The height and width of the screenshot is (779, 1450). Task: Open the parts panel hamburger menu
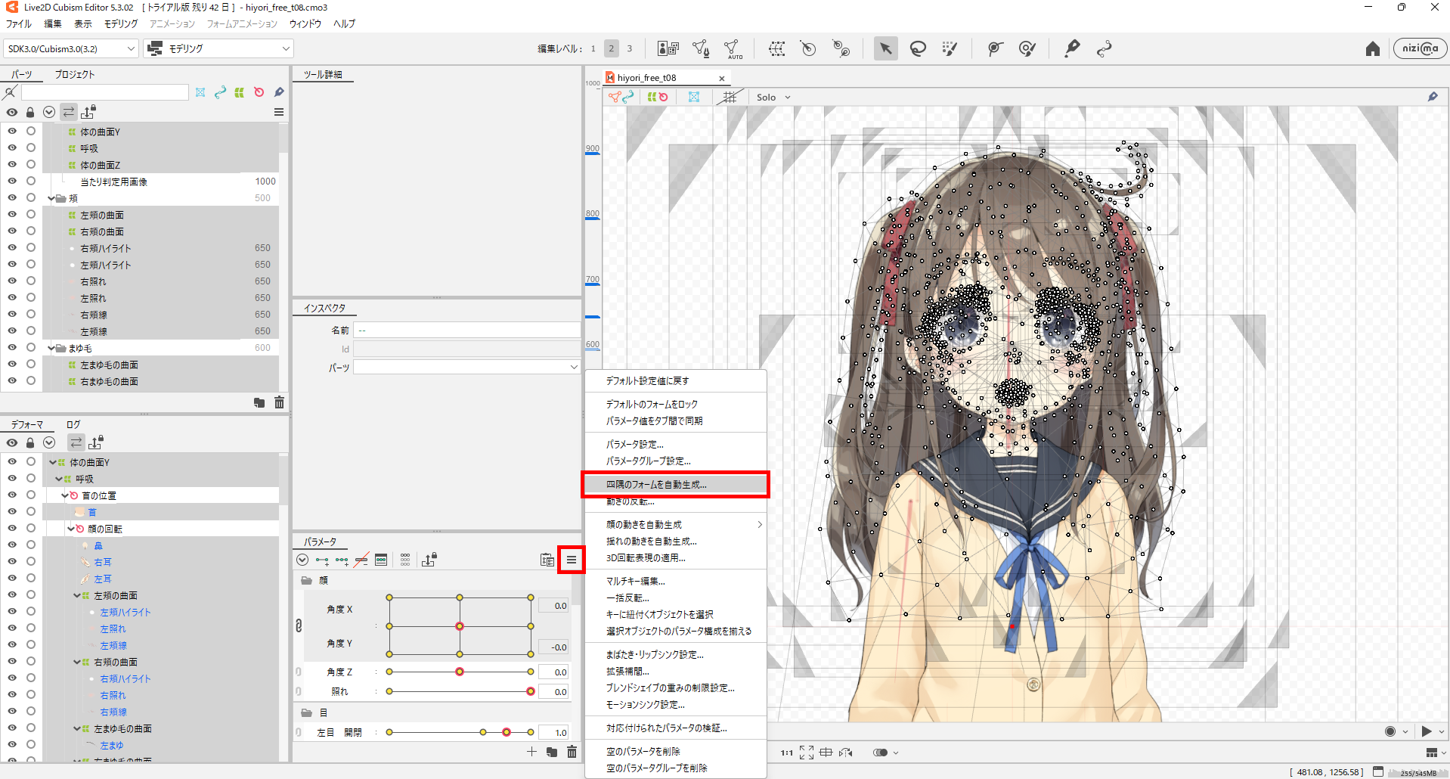click(279, 112)
